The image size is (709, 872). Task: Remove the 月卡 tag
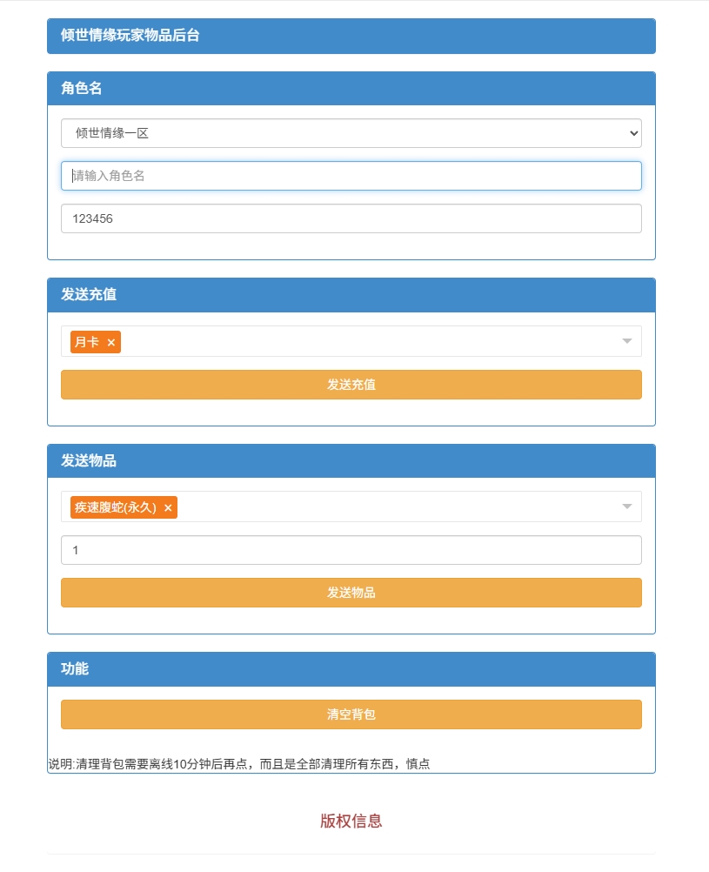(x=111, y=343)
